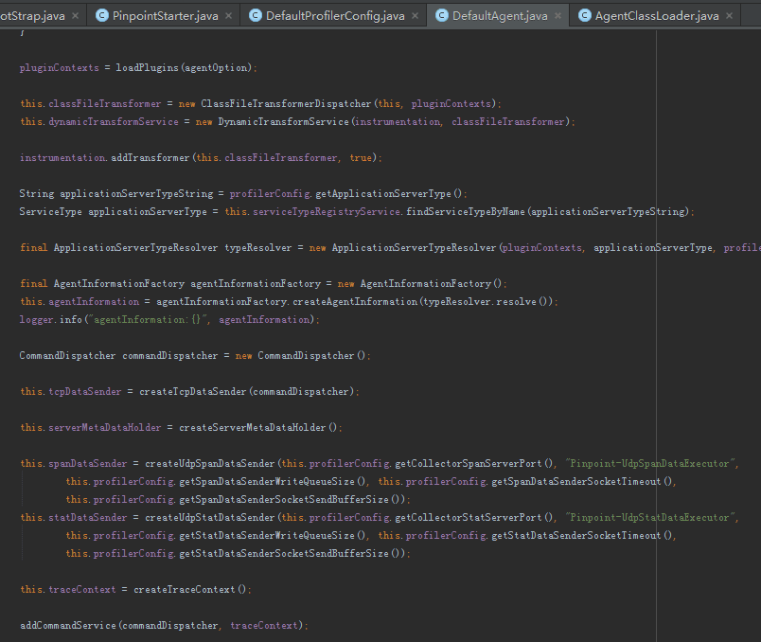
Task: Close the PinpointStarter.java tab
Action: [x=230, y=16]
